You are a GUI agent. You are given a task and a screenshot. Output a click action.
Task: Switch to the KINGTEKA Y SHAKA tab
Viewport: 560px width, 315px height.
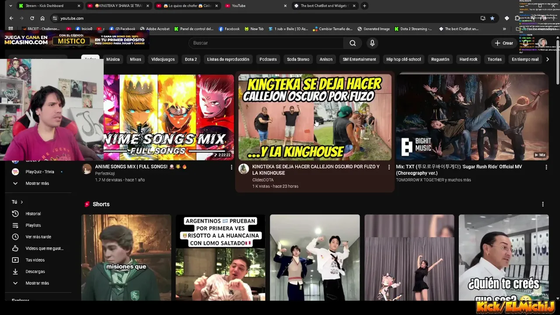point(118,6)
